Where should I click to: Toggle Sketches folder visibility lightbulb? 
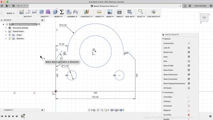tap(10, 39)
